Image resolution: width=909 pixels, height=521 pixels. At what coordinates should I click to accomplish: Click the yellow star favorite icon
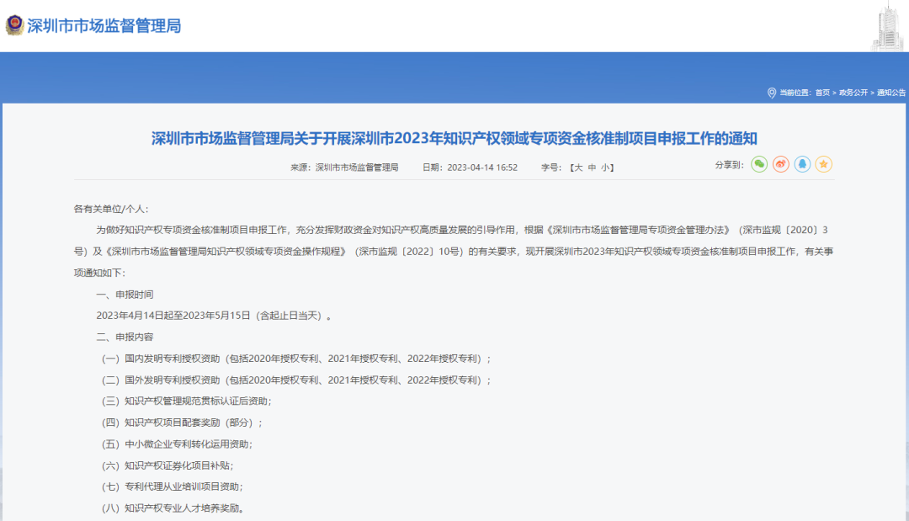click(823, 165)
